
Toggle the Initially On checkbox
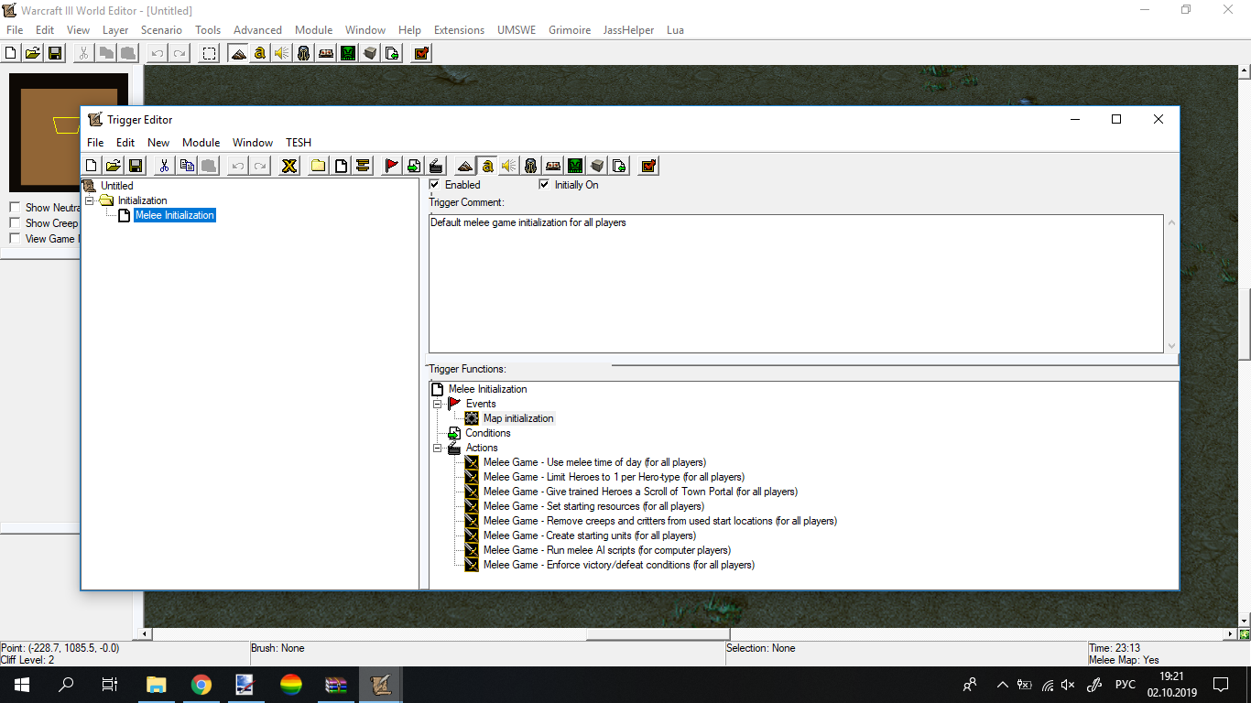pyautogui.click(x=545, y=185)
